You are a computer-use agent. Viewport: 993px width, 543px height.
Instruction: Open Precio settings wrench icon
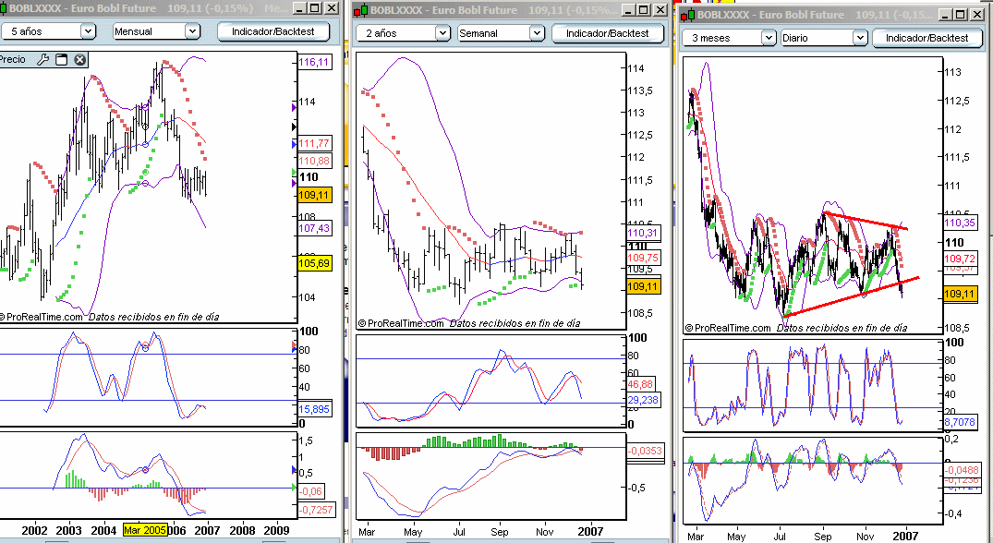tap(42, 60)
